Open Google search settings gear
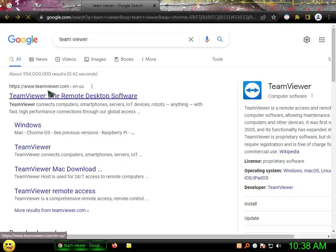Screen dimensions: 336x252 tap(307, 40)
